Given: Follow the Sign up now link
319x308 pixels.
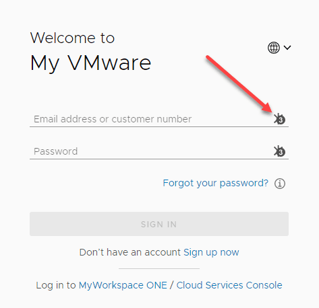Looking at the screenshot, I should tap(211, 252).
